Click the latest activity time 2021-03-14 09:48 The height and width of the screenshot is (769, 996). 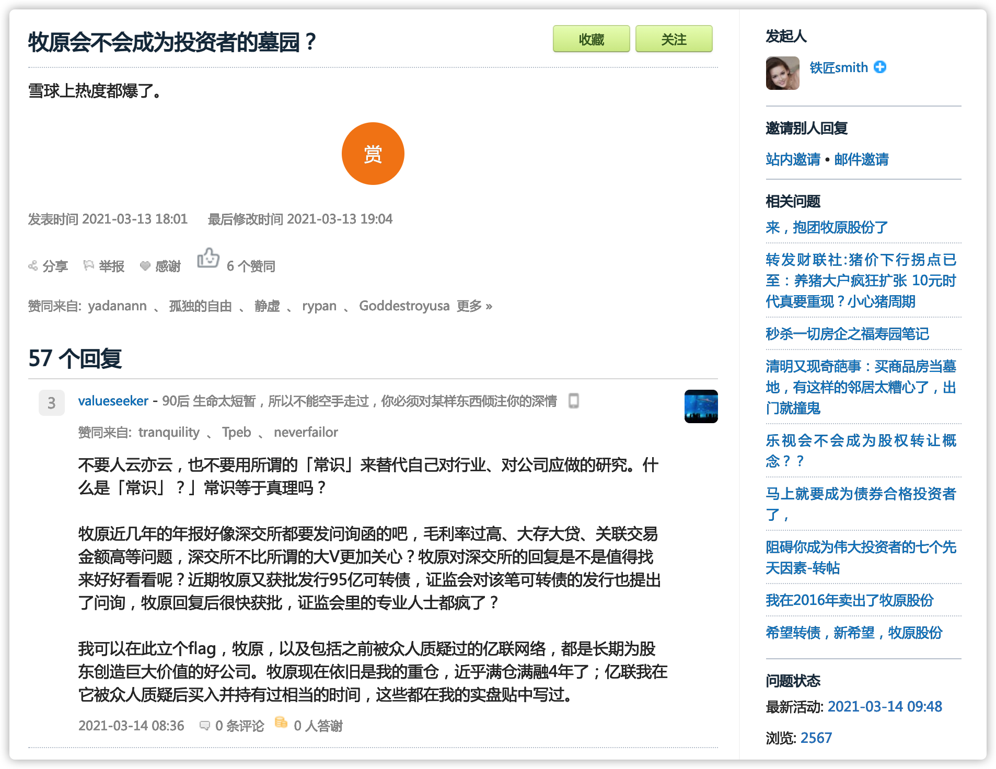point(885,706)
